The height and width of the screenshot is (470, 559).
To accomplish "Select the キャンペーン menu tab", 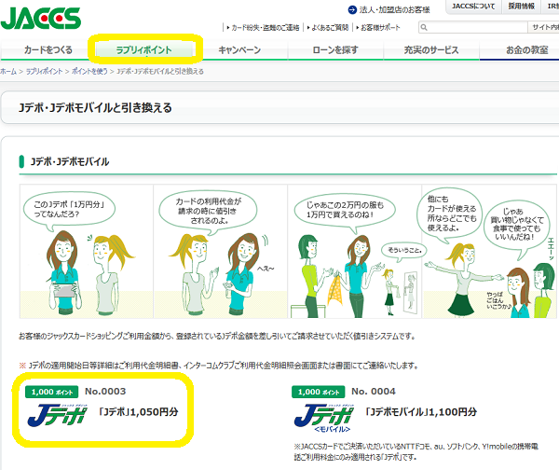I will point(239,50).
